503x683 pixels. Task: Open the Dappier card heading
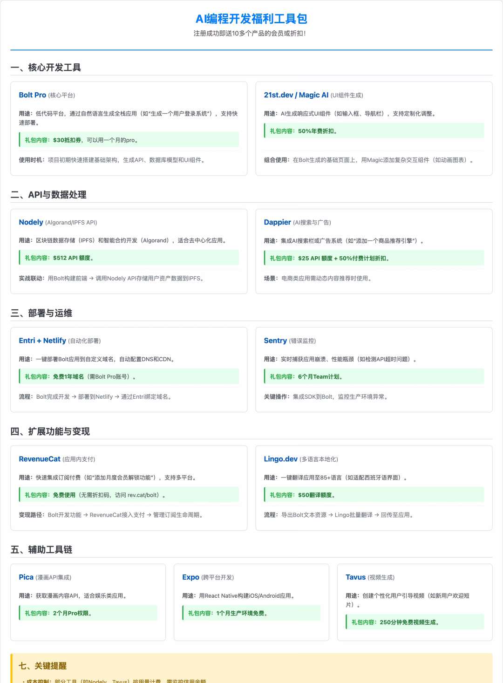pyautogui.click(x=277, y=222)
